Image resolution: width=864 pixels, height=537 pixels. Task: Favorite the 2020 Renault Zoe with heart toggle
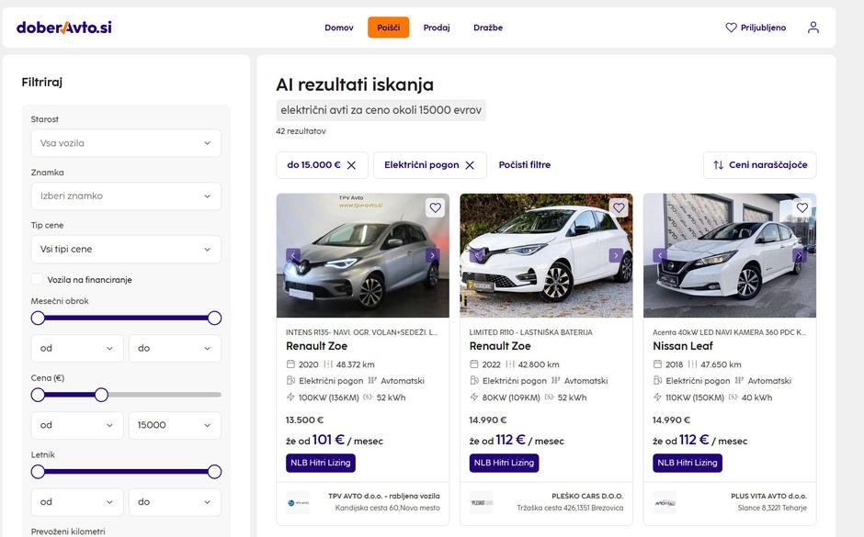point(435,207)
